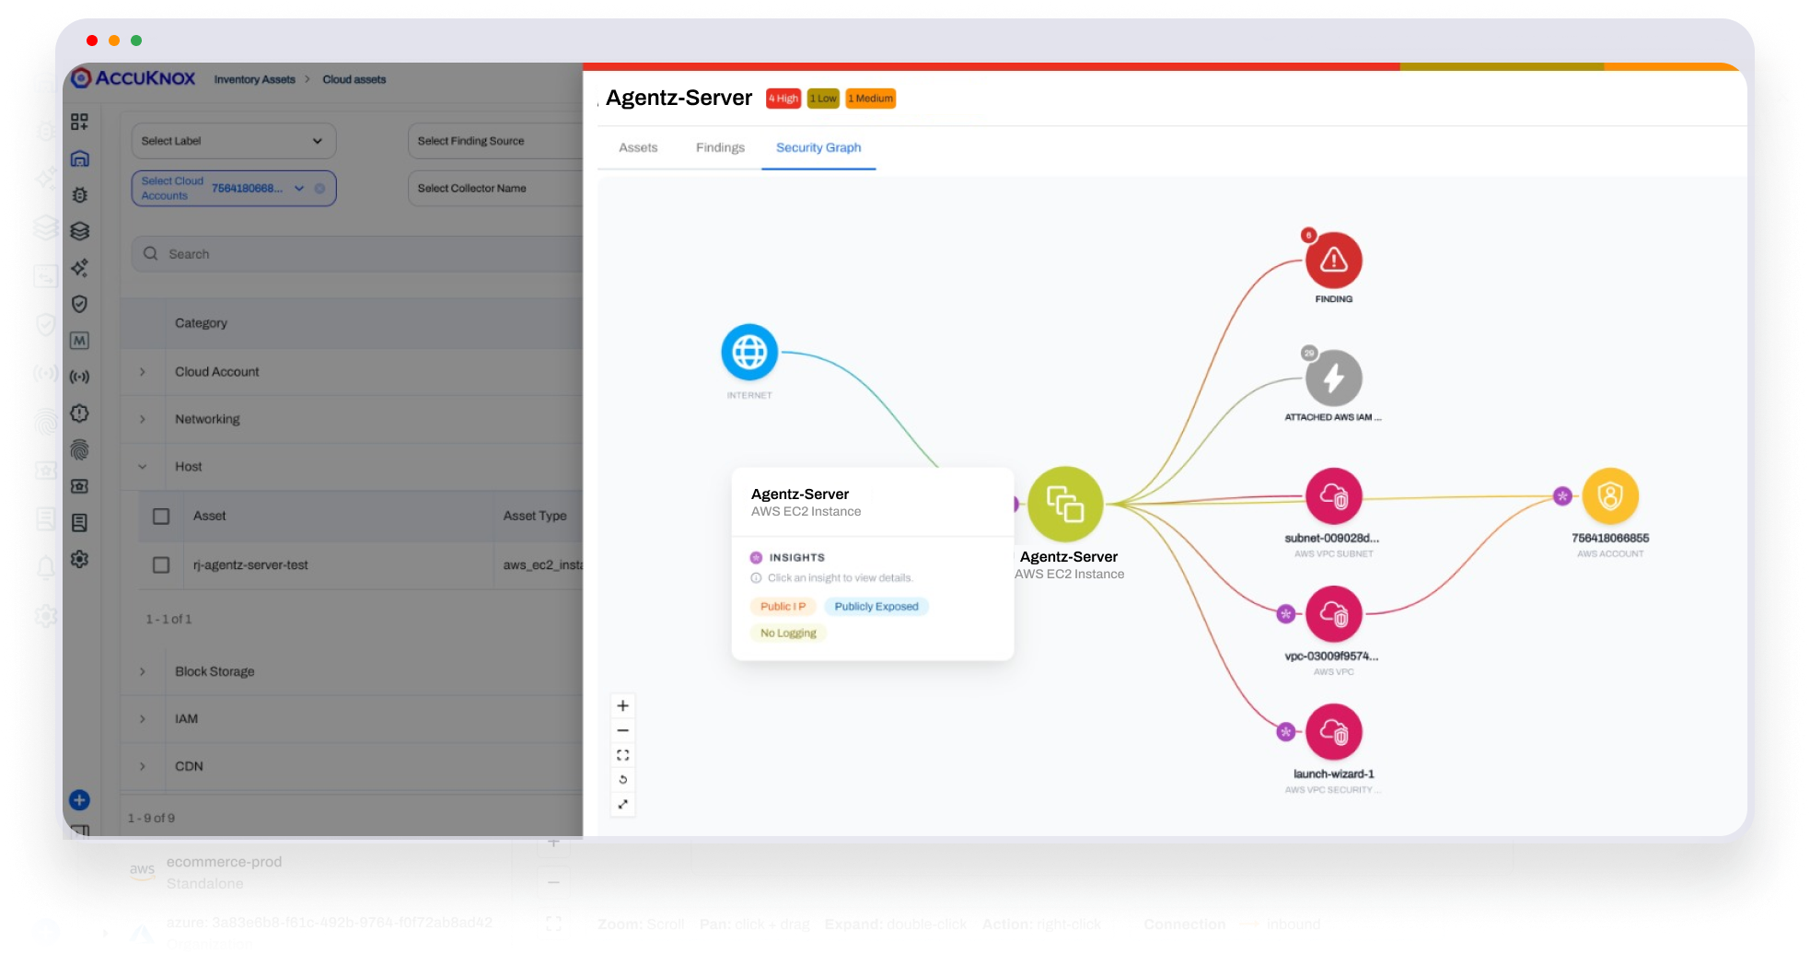Reset the graph layout
This screenshot has height=965, width=1810.
(623, 780)
